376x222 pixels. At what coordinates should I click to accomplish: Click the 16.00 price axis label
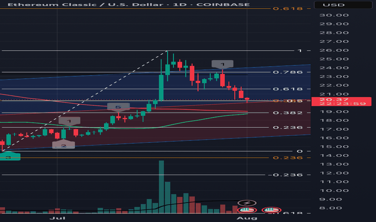(334, 138)
